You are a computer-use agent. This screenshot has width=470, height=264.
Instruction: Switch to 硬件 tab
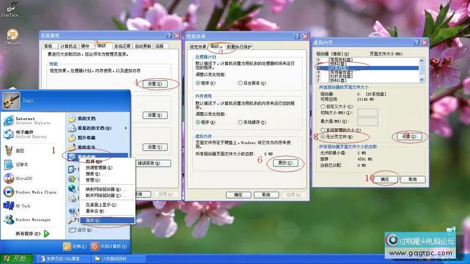pos(85,46)
